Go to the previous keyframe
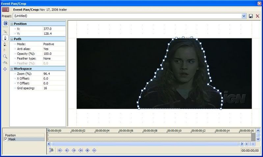 click(67, 150)
